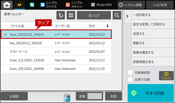Open ジョブ状況 job status

pyautogui.click(x=160, y=5)
